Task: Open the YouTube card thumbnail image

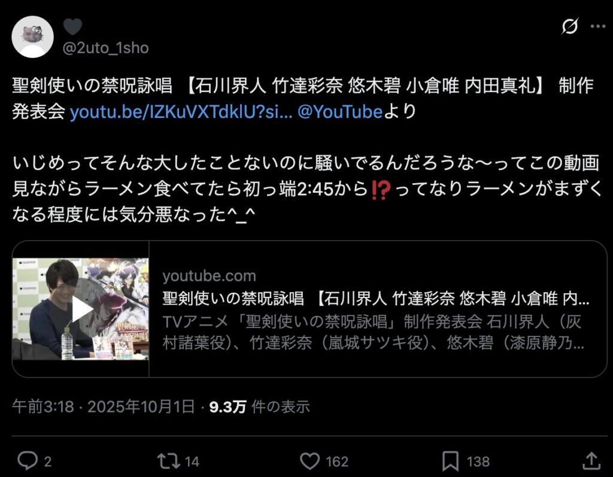Action: click(81, 309)
